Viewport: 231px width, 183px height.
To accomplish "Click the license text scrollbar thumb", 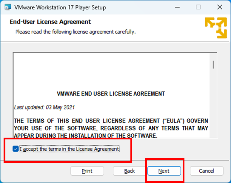I will point(213,65).
